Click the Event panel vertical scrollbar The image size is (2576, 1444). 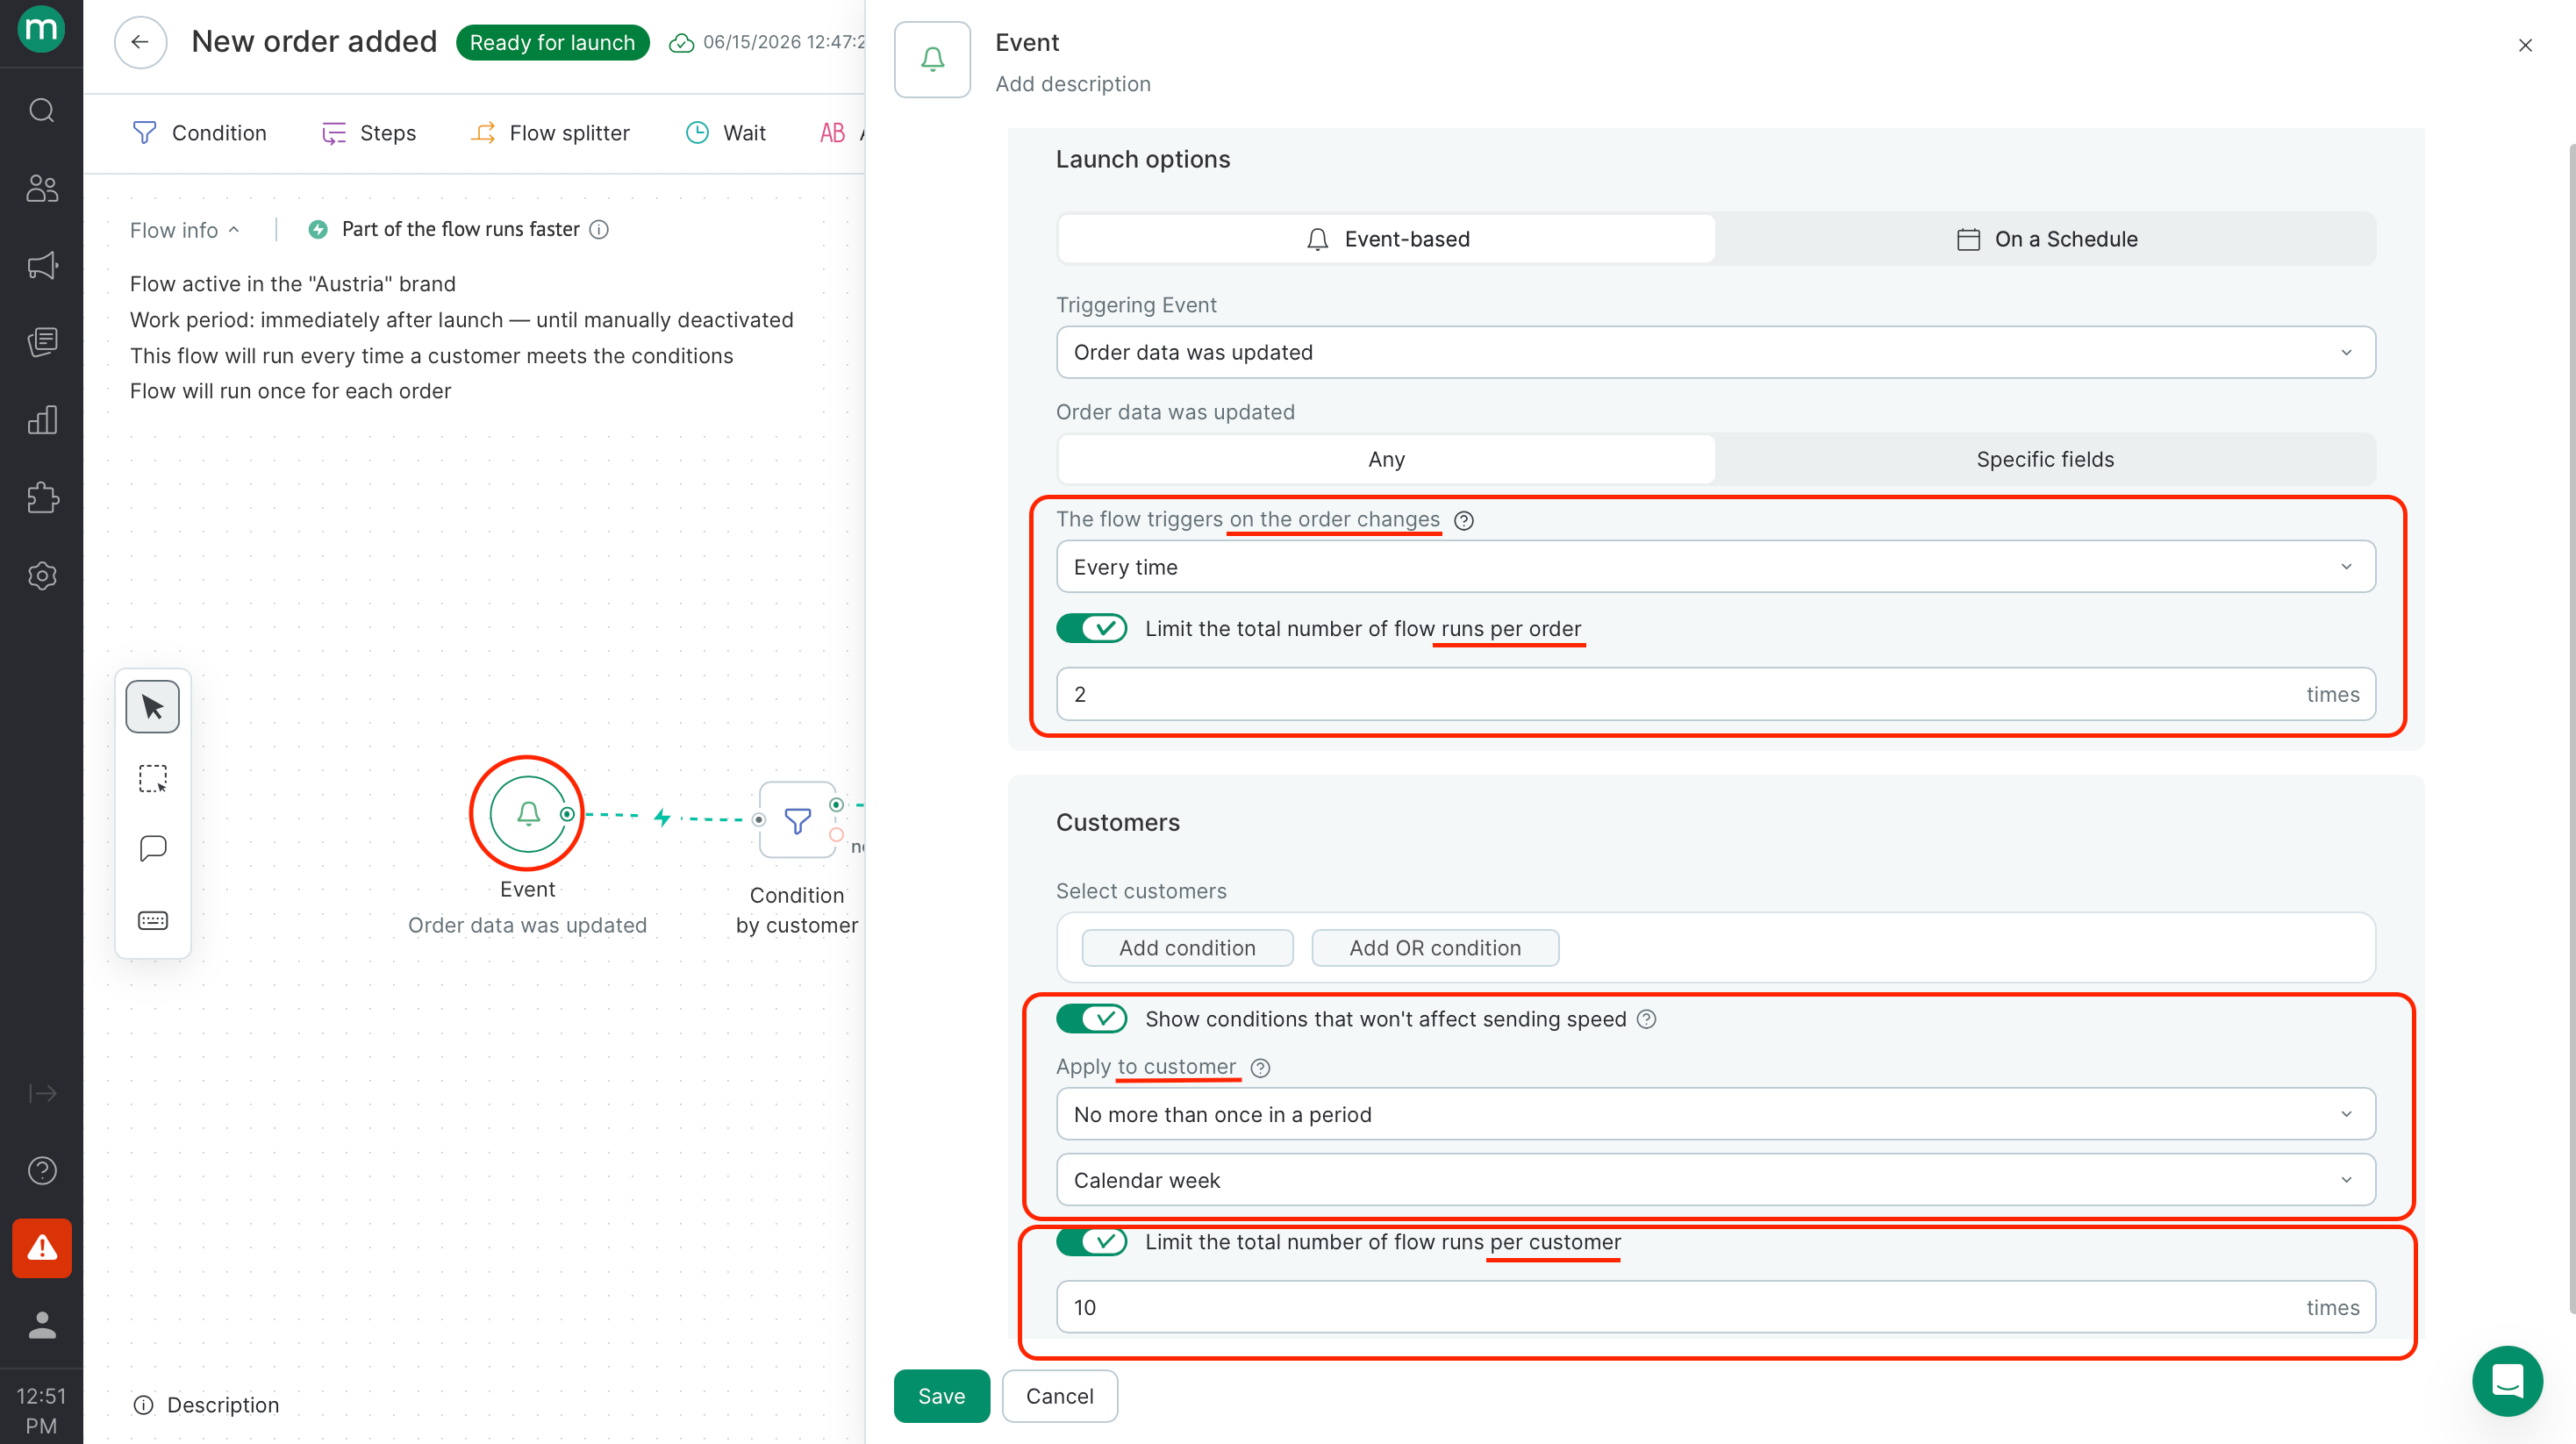tap(2571, 730)
